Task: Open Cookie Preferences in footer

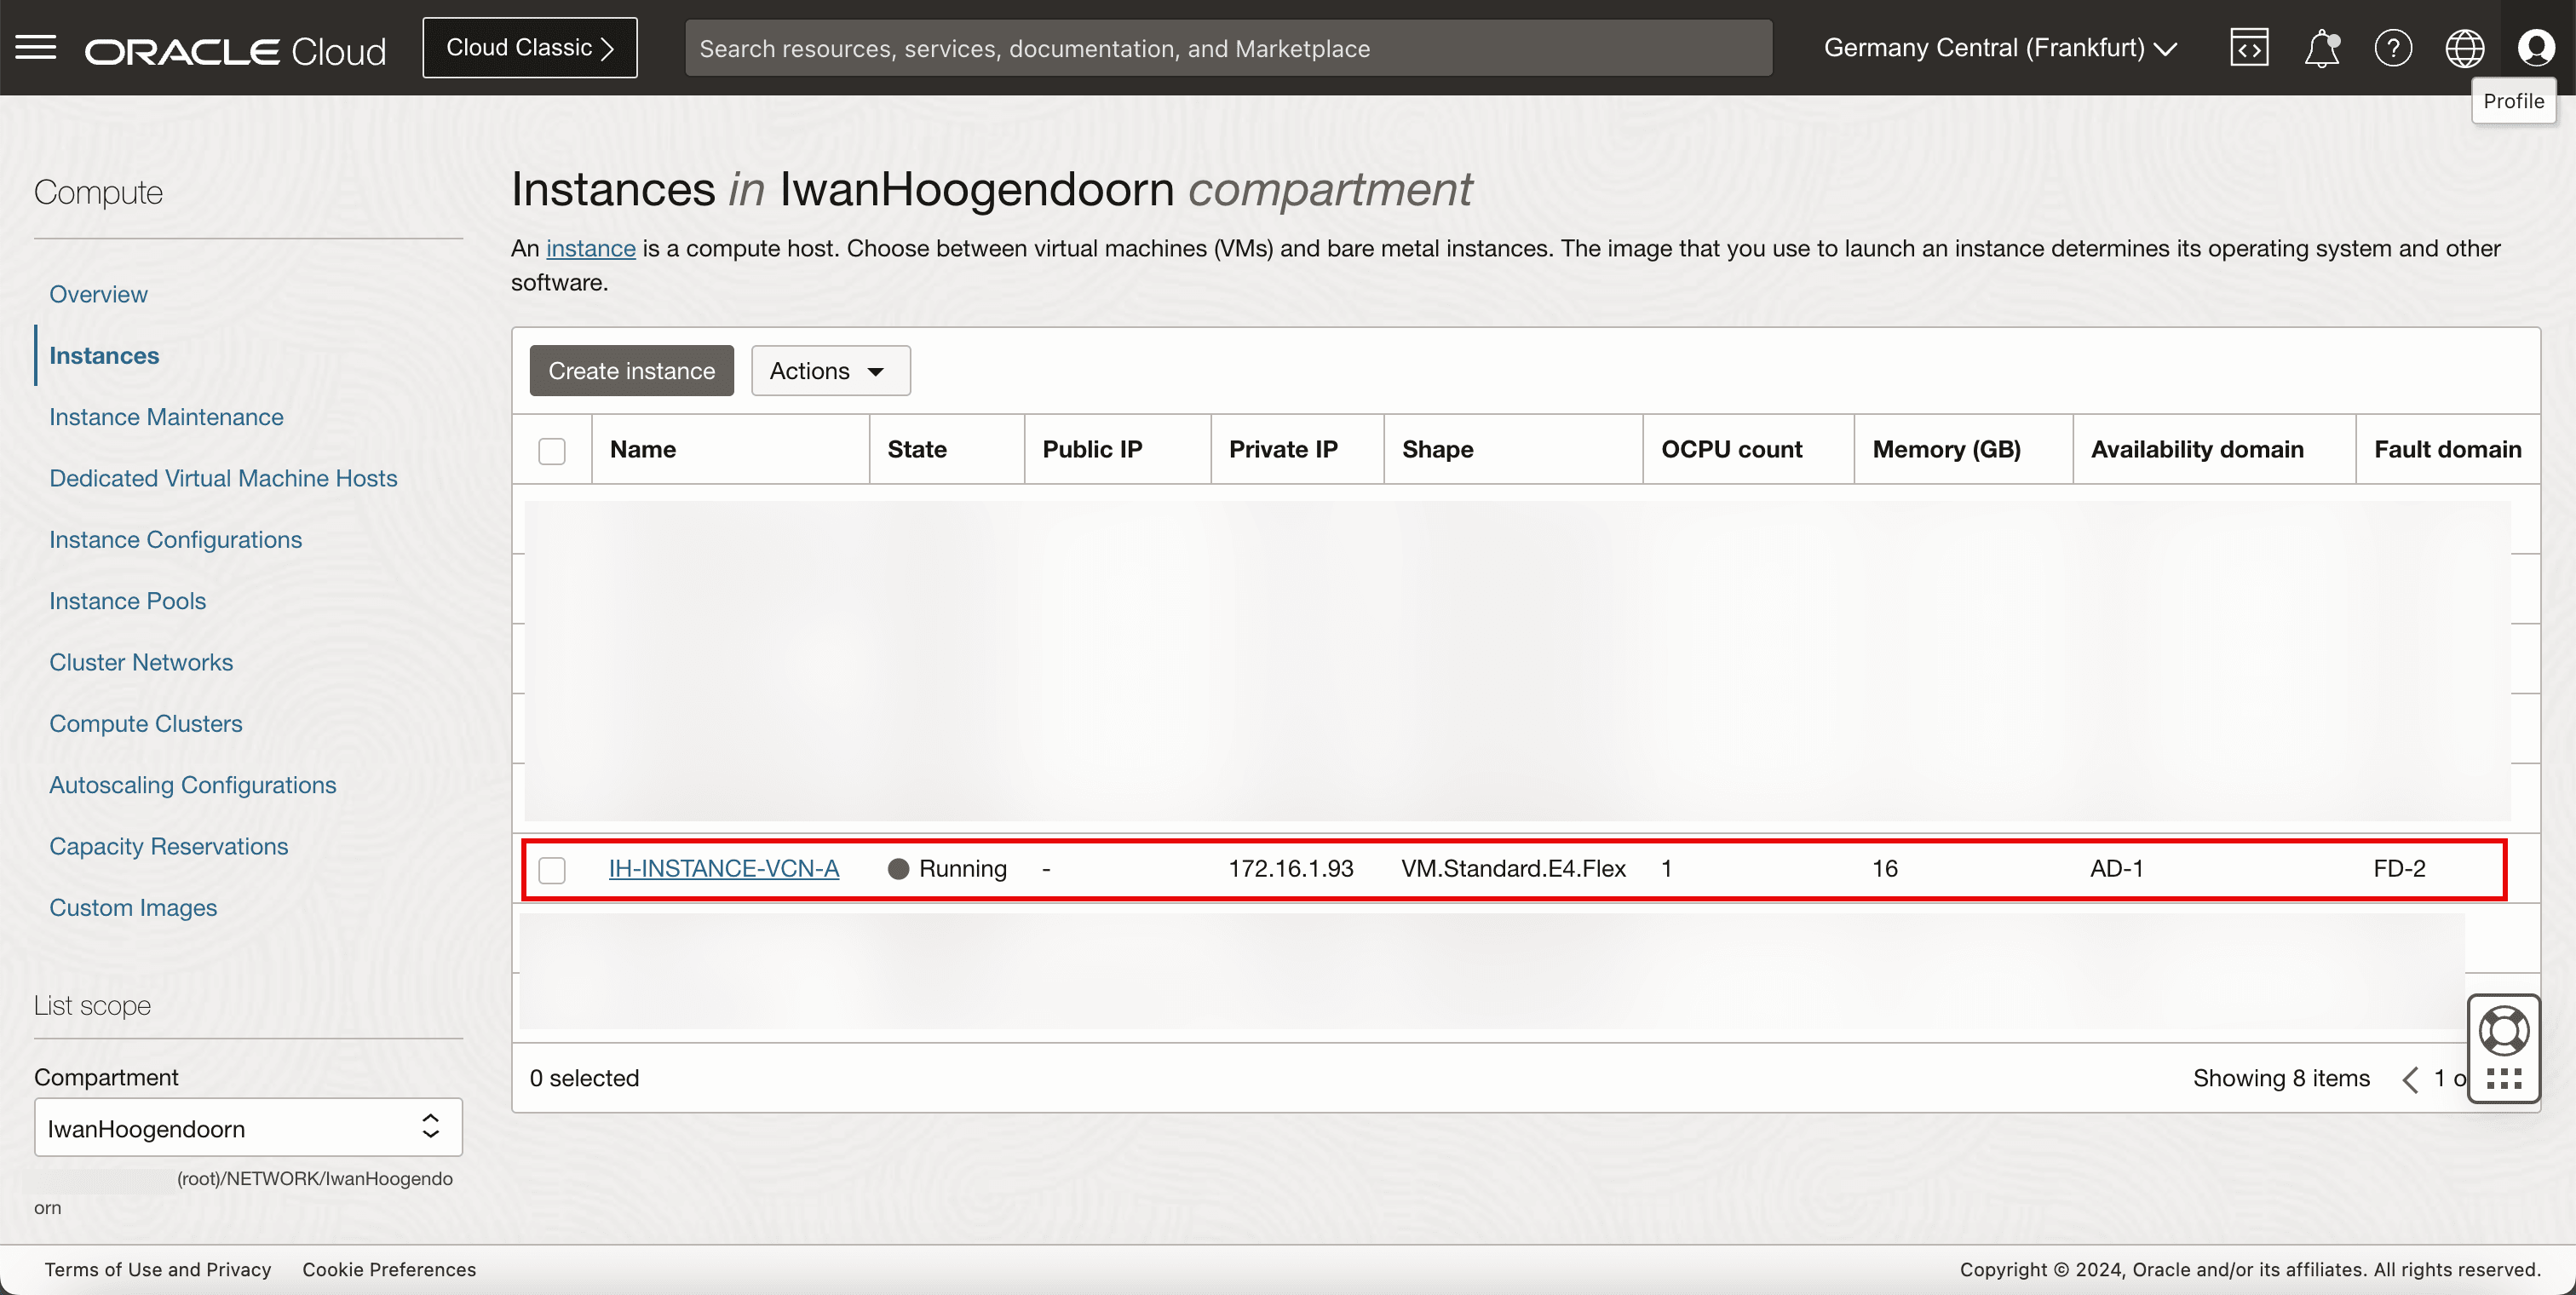Action: pos(389,1269)
